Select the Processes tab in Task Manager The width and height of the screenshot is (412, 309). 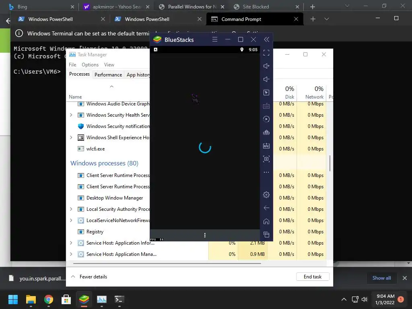79,74
